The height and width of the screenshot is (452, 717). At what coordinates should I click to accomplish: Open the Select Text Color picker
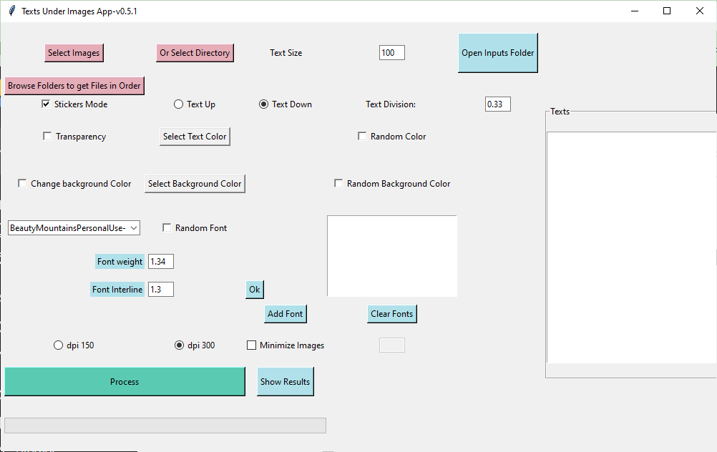click(x=195, y=137)
